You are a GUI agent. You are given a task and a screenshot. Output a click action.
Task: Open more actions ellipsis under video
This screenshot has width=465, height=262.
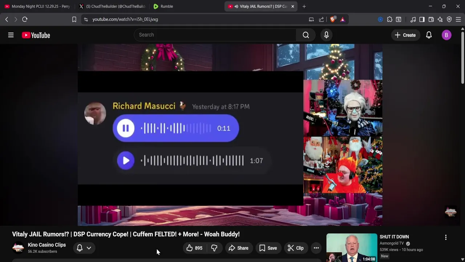point(316,248)
